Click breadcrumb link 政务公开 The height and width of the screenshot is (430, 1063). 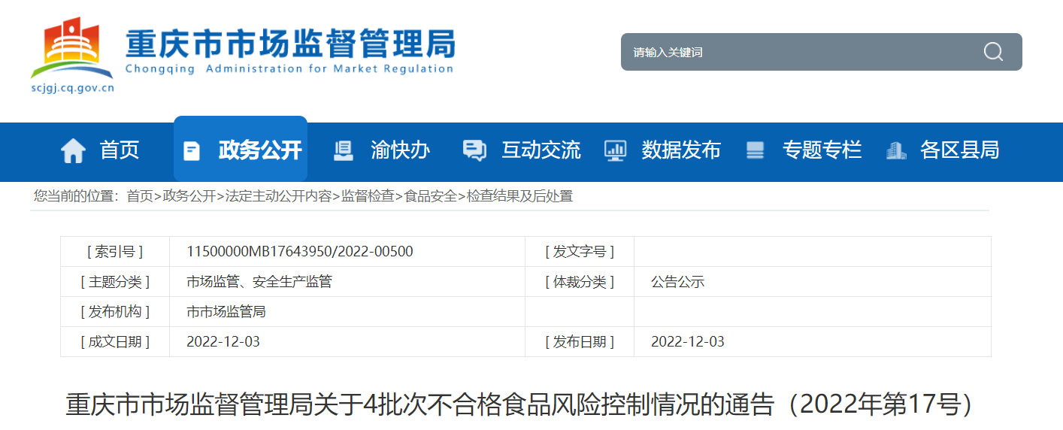[x=189, y=196]
